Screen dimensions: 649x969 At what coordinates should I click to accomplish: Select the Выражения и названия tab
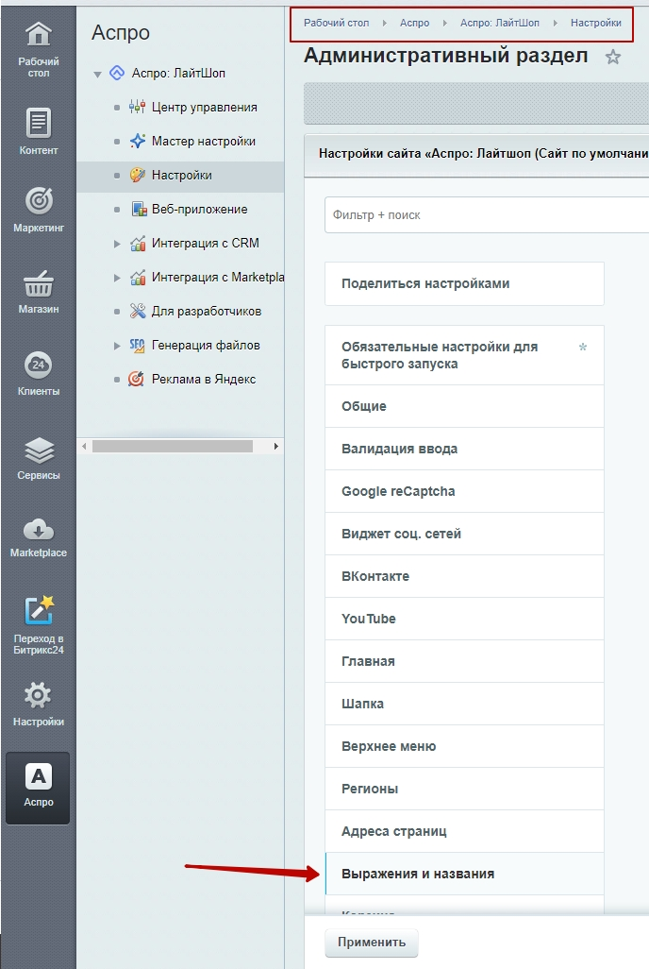[464, 874]
